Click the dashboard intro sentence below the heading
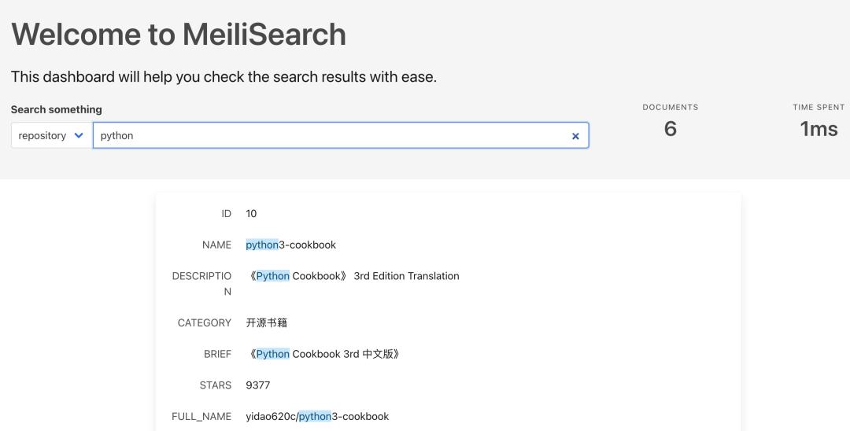Viewport: 850px width, 431px height. 224,77
